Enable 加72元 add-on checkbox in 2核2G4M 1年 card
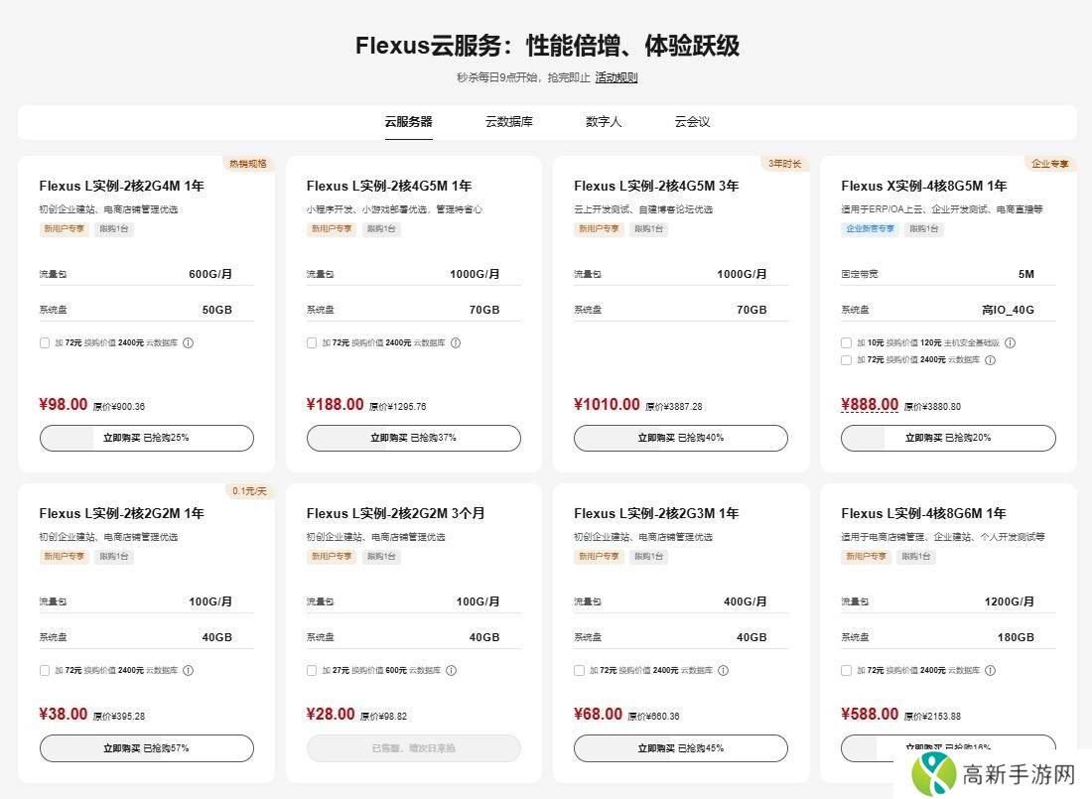Image resolution: width=1092 pixels, height=799 pixels. click(45, 343)
